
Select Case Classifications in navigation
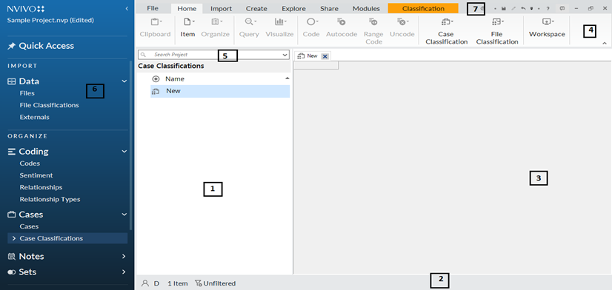(67, 238)
